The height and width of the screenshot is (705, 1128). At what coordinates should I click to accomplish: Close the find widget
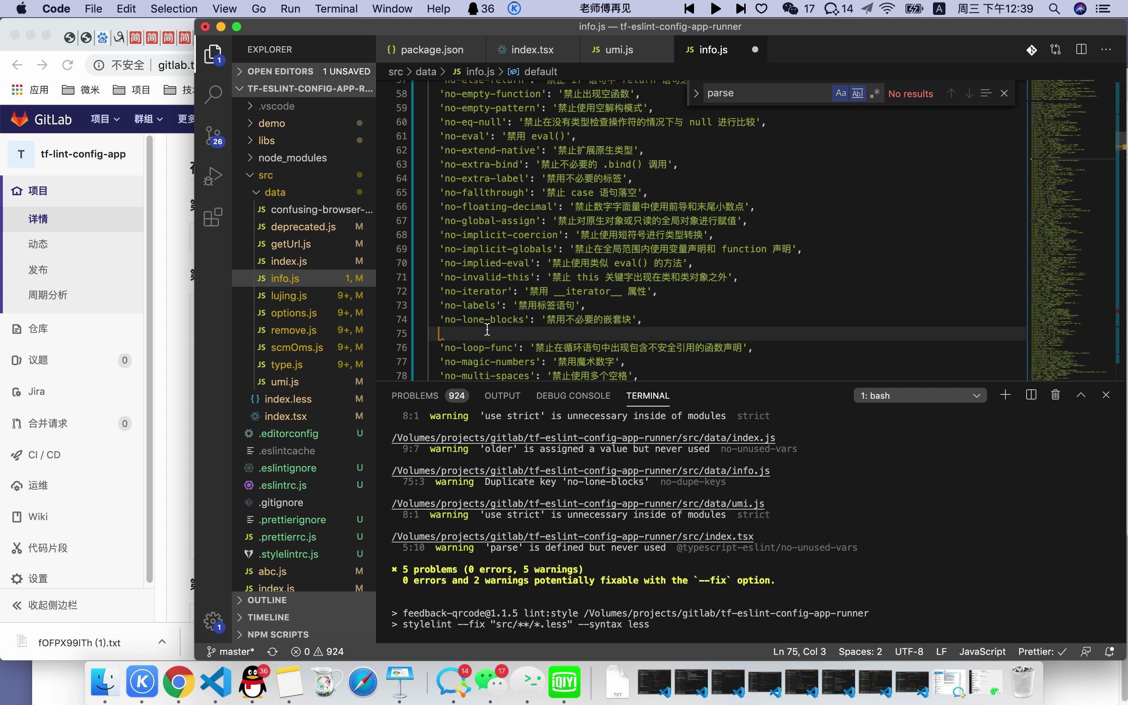(1005, 93)
